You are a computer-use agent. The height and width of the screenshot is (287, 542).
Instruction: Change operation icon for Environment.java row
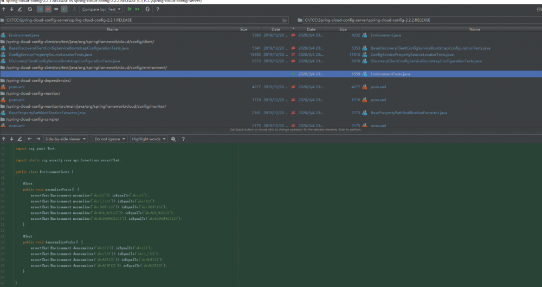[x=293, y=35]
